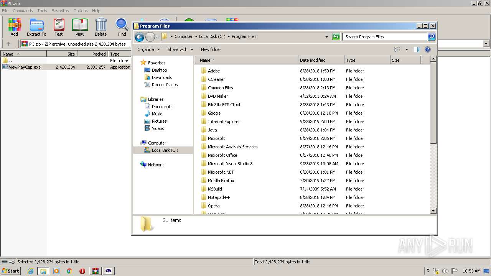Click the search magnifier icon in Explorer
The height and width of the screenshot is (276, 491).
432,37
